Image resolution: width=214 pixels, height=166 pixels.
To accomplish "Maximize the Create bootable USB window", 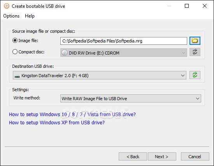I will tap(186, 6).
